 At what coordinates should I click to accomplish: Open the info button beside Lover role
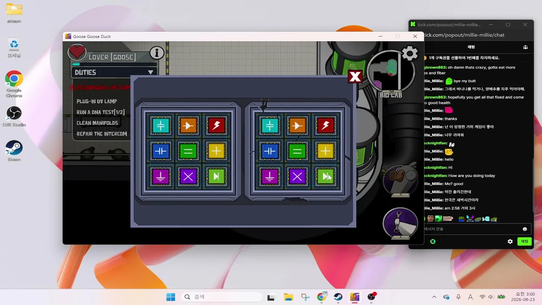[x=157, y=53]
